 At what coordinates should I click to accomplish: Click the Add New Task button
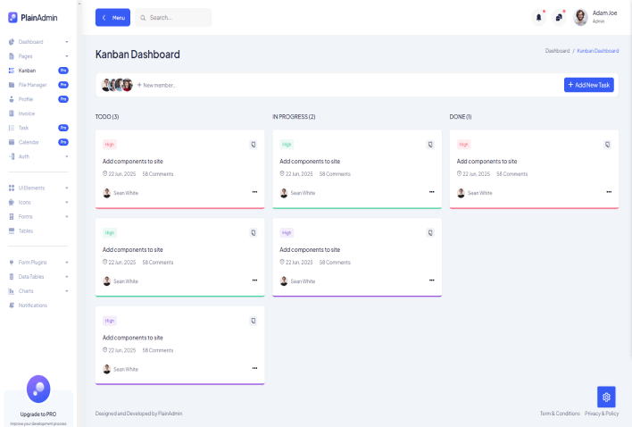(x=588, y=84)
